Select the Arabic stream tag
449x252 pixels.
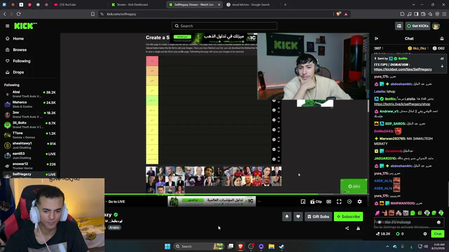point(114,227)
